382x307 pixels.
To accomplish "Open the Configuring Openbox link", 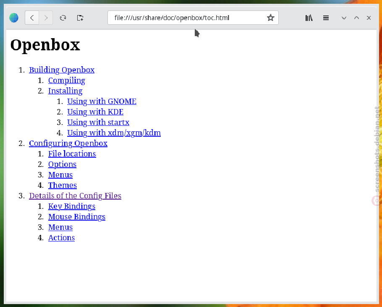I will (x=68, y=143).
